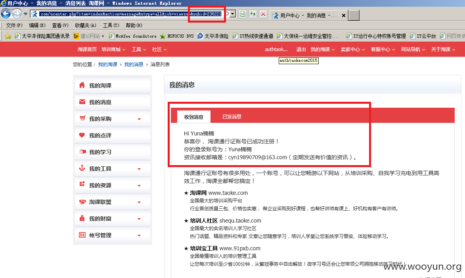Screen dimensions: 465x278
Task: Click the 我的采购 shopping cart icon
Action: coord(82,118)
